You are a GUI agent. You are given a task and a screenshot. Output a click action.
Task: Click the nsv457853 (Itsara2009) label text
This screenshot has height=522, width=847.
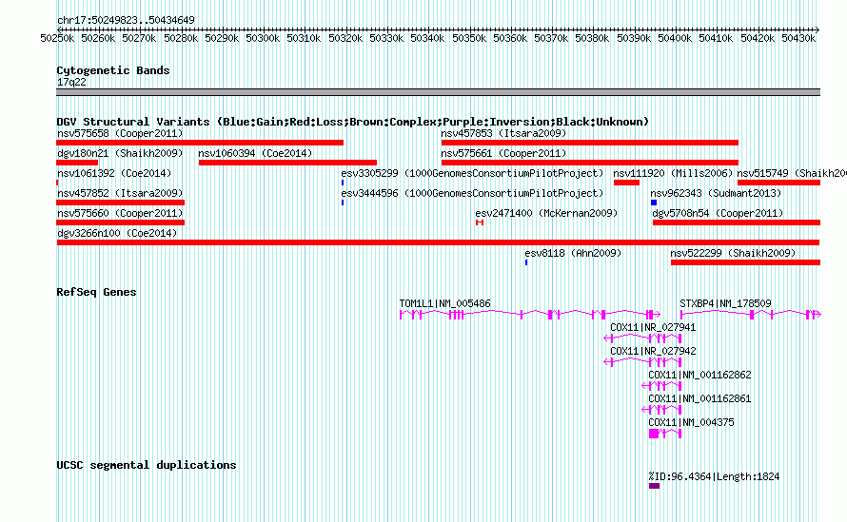tap(503, 133)
